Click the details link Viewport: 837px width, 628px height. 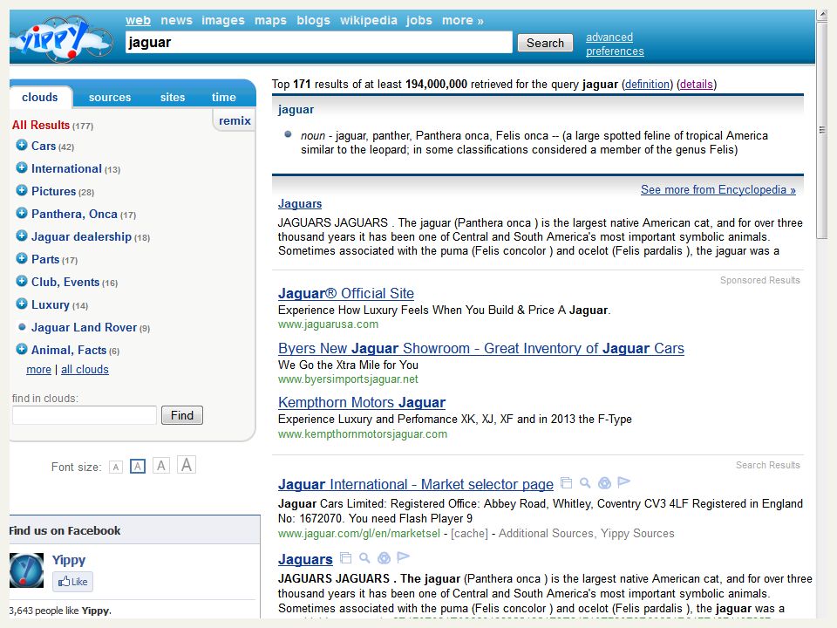tap(696, 84)
